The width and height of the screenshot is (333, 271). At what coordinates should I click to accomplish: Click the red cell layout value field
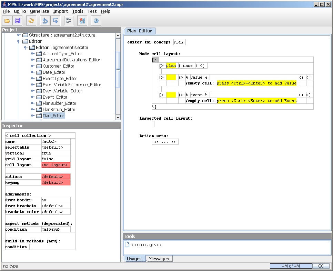coord(56,165)
